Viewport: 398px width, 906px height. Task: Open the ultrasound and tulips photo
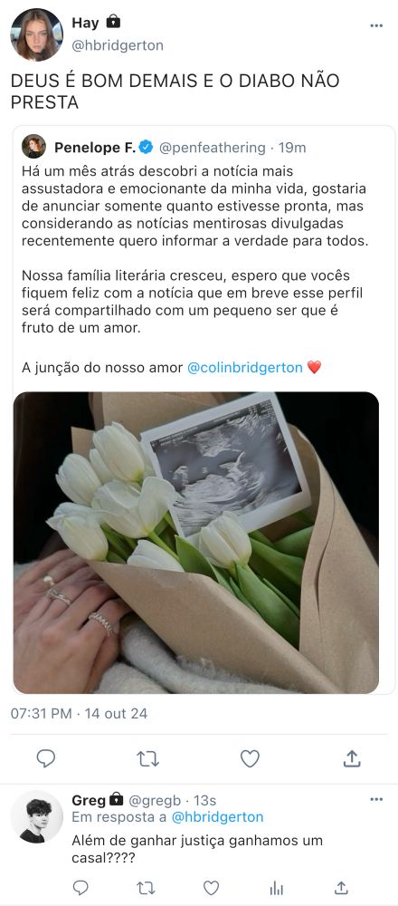[196, 542]
